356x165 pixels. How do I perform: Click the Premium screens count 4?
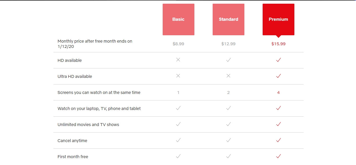pyautogui.click(x=278, y=93)
